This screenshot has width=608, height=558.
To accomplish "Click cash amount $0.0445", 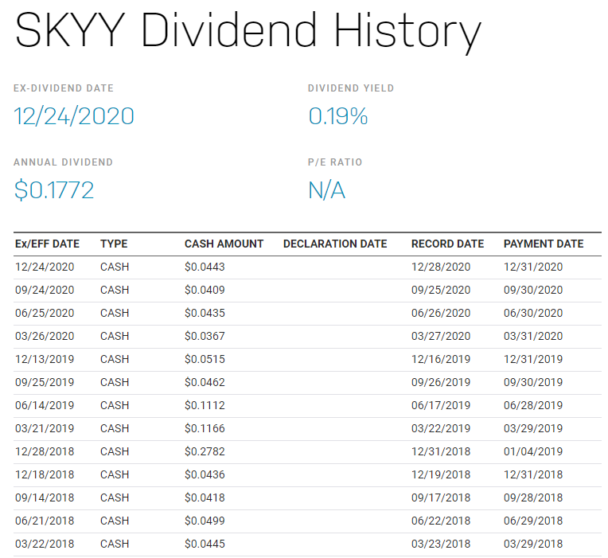I will pyautogui.click(x=205, y=544).
